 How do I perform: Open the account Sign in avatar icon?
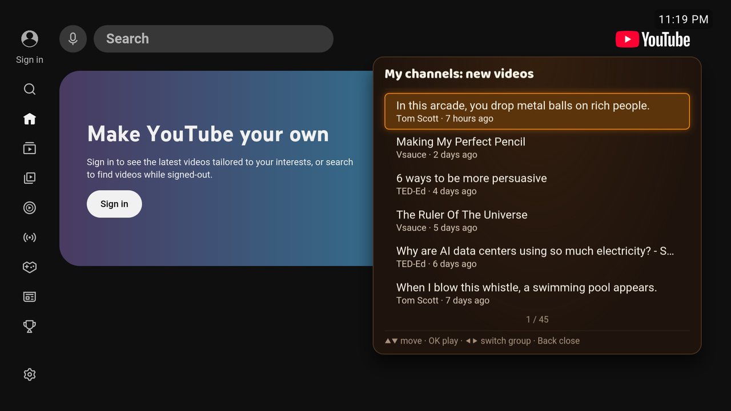(x=30, y=39)
